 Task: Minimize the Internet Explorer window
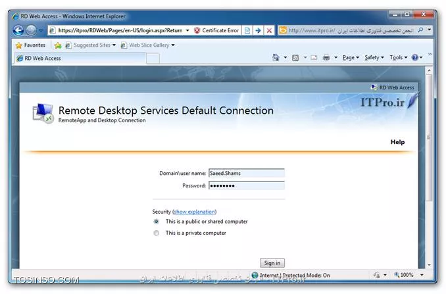395,14
